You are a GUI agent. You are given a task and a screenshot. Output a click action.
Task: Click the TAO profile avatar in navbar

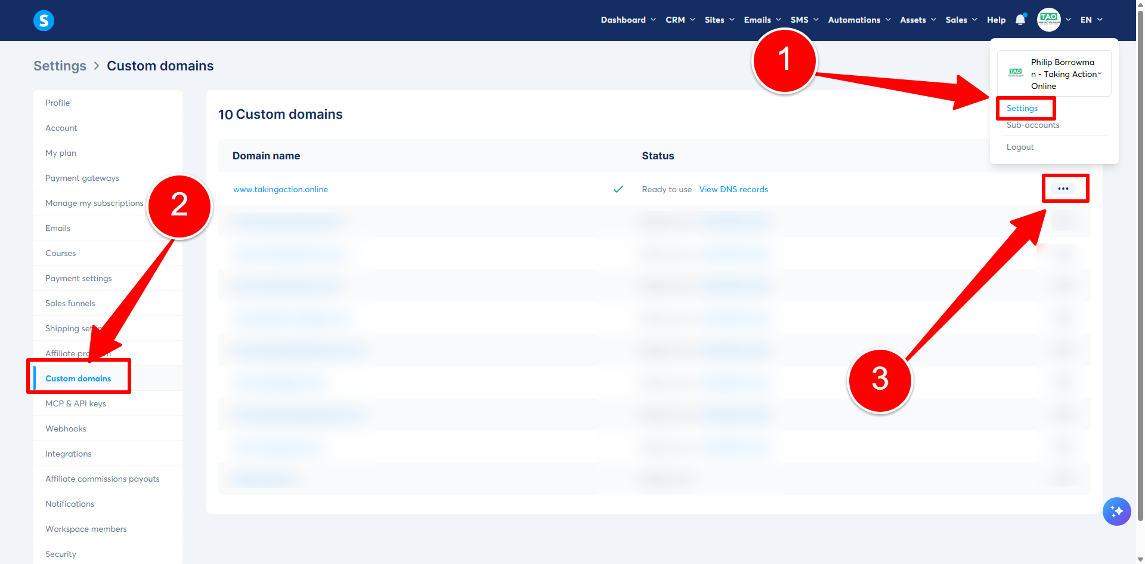point(1048,20)
